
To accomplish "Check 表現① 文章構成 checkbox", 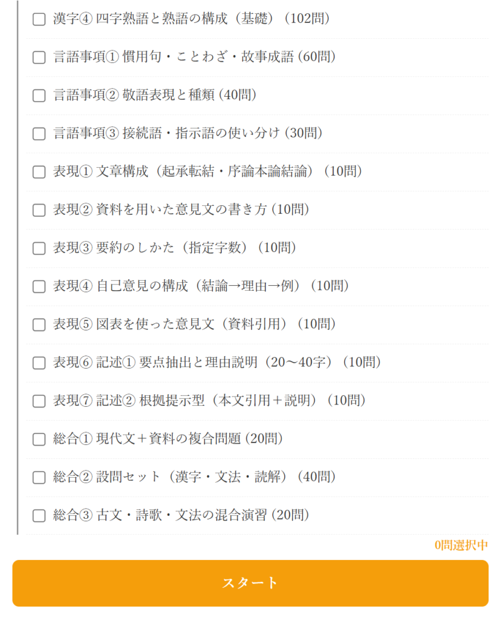I will point(39,172).
